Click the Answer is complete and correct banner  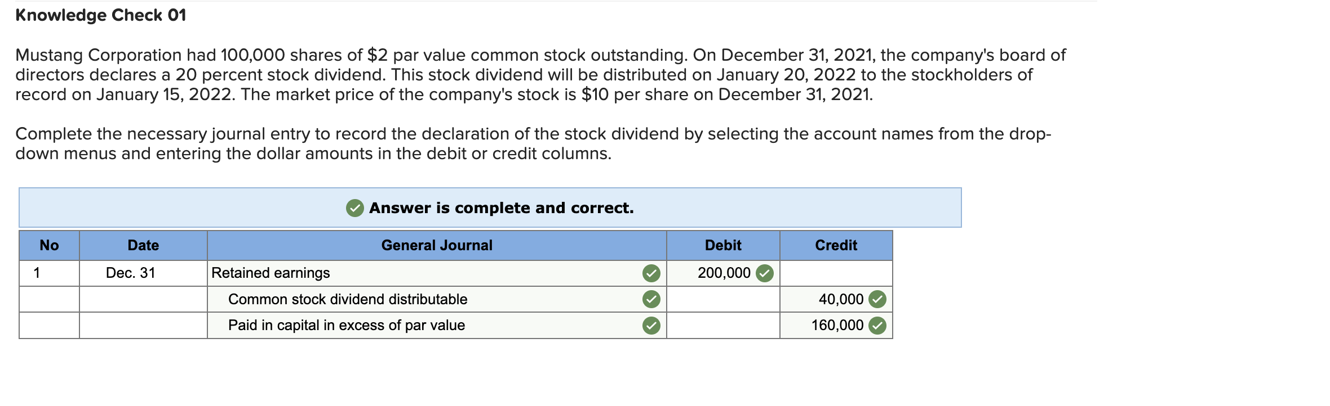click(x=502, y=208)
